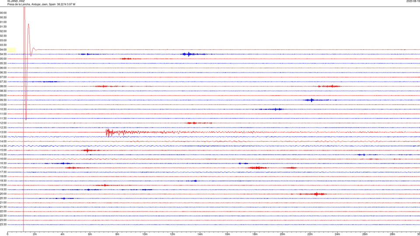The width and height of the screenshot is (420, 236).
Task: Click the 02:00 time label
Action: pos(3,31)
